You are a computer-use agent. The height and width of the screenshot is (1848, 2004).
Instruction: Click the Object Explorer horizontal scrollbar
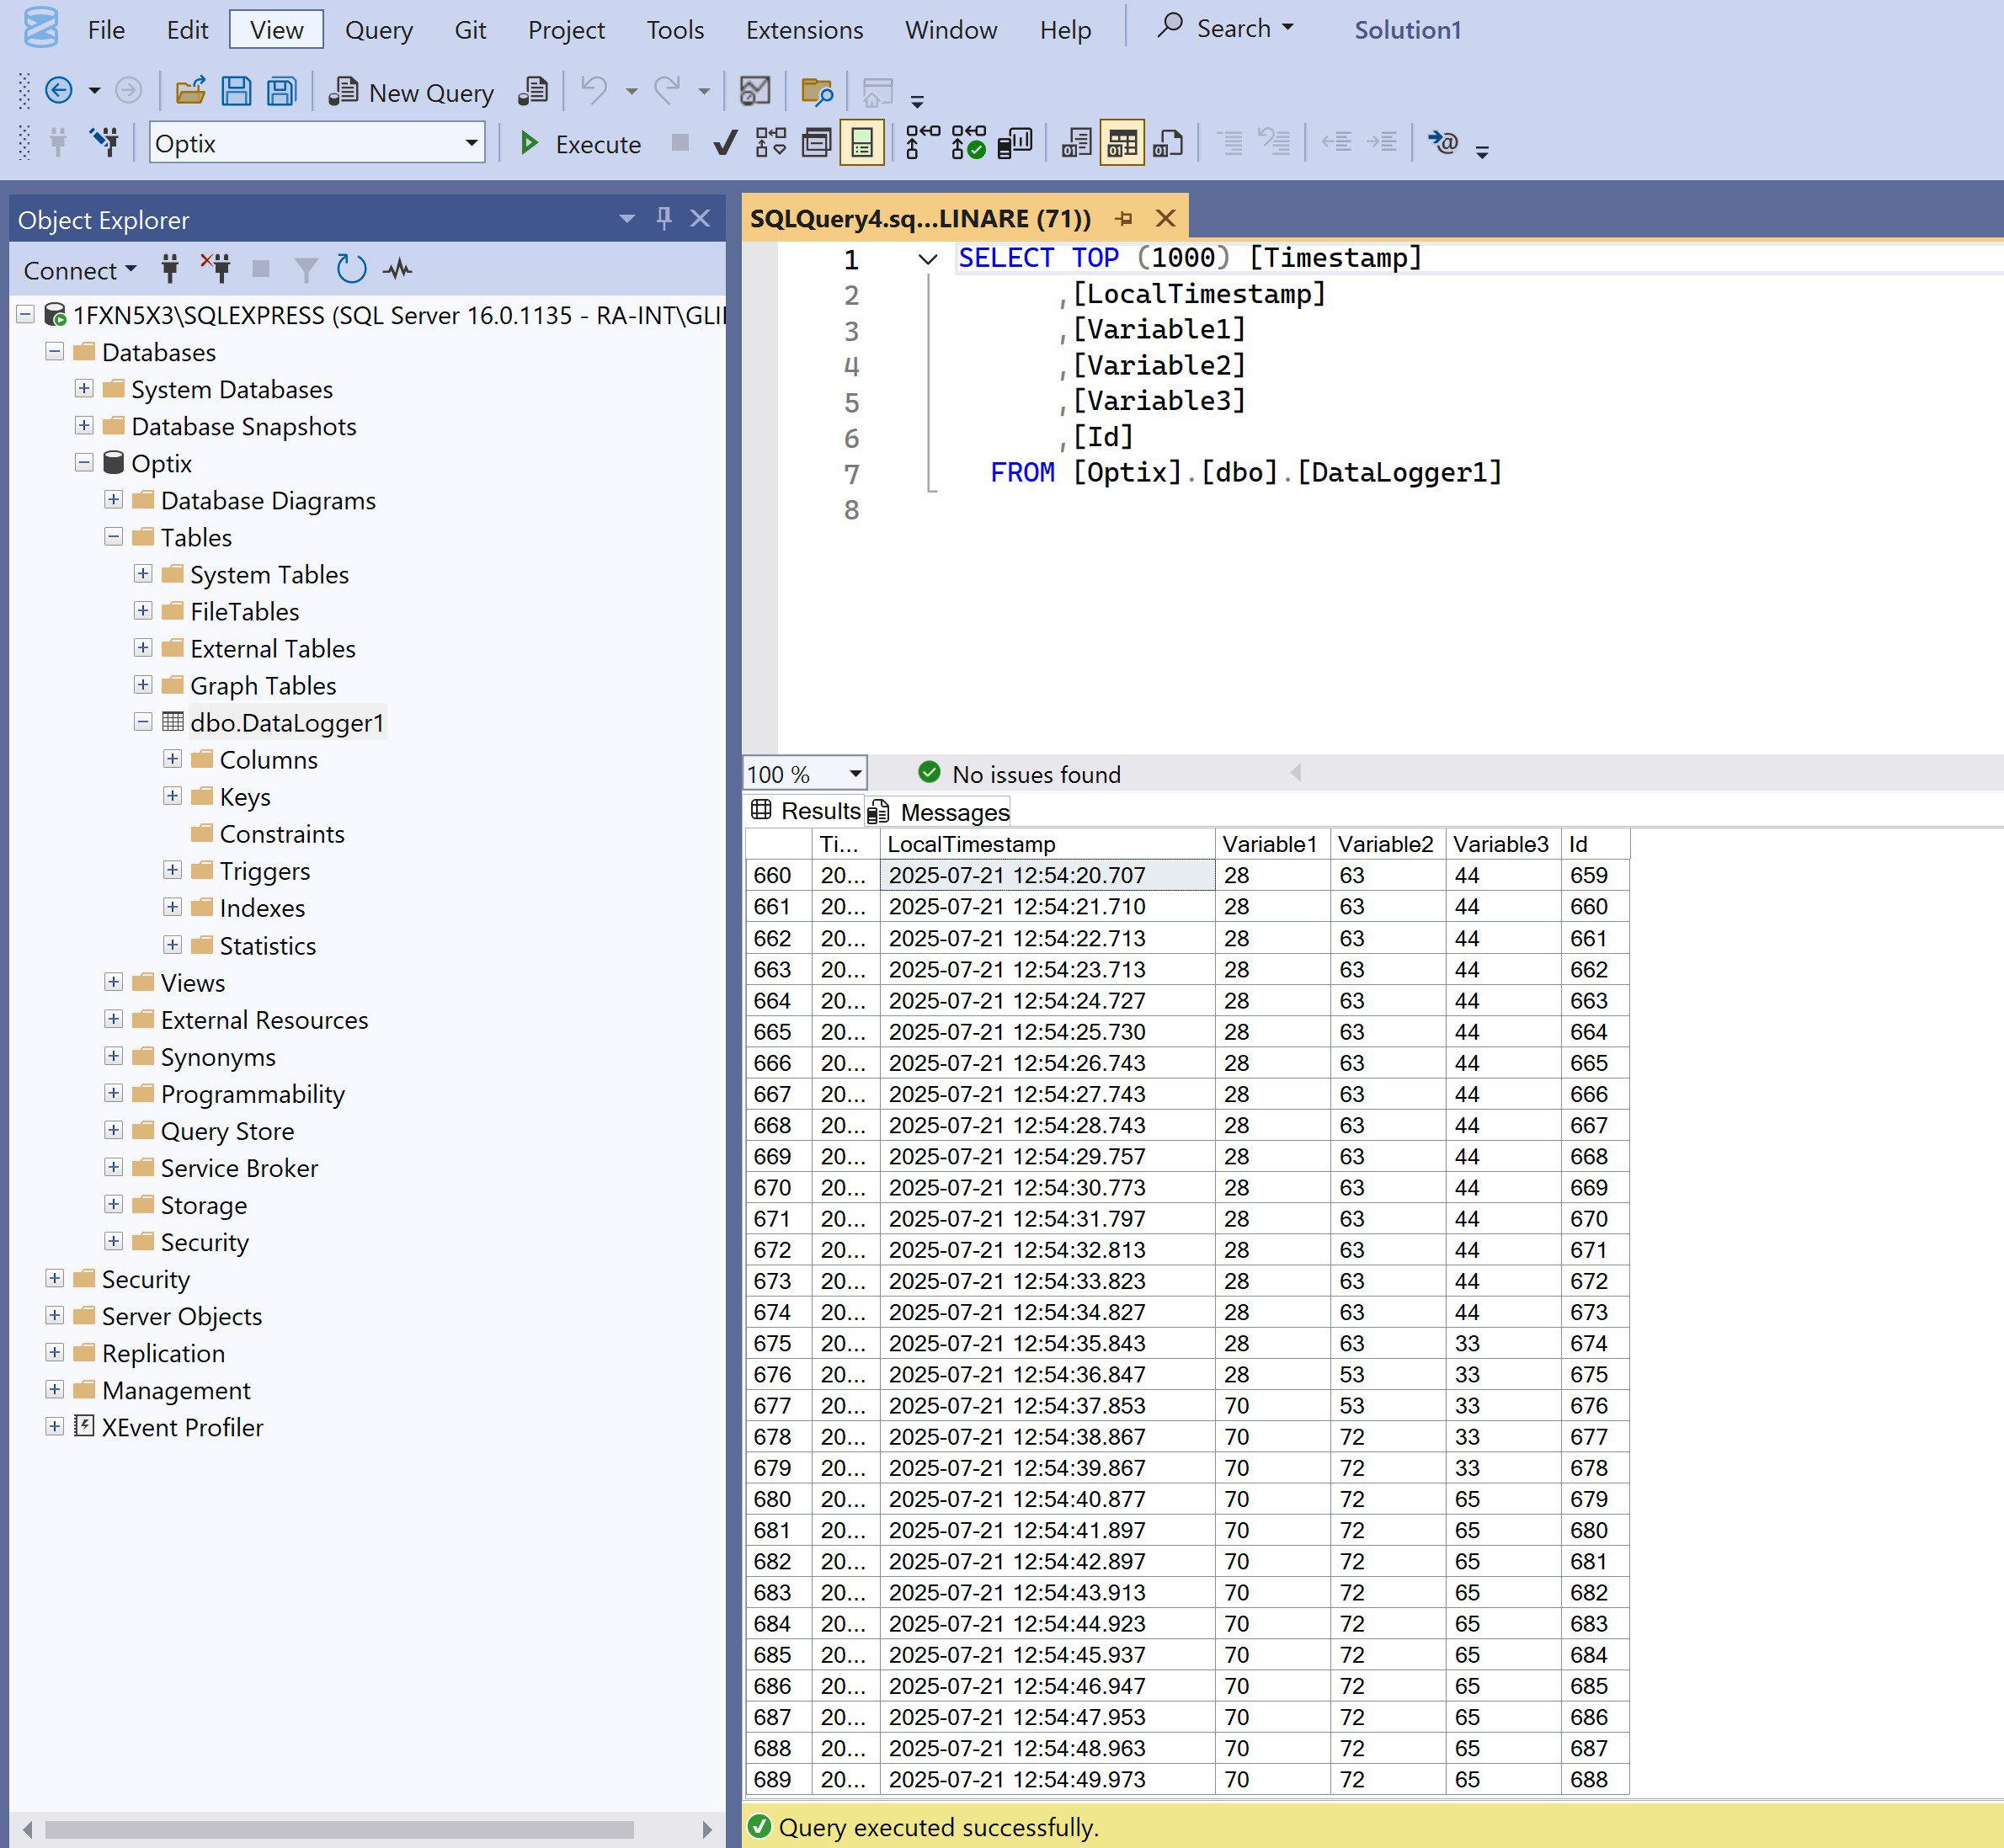click(x=339, y=1829)
